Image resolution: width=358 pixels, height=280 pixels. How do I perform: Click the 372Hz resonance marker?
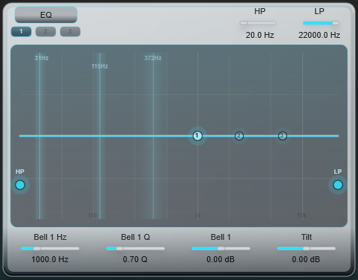coord(153,58)
